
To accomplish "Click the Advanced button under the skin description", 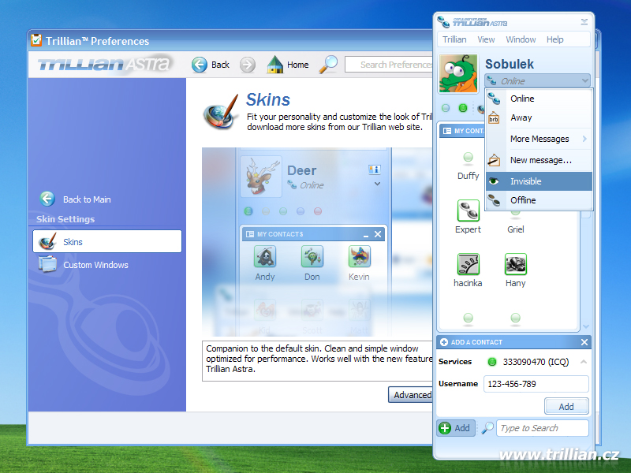I will (411, 395).
